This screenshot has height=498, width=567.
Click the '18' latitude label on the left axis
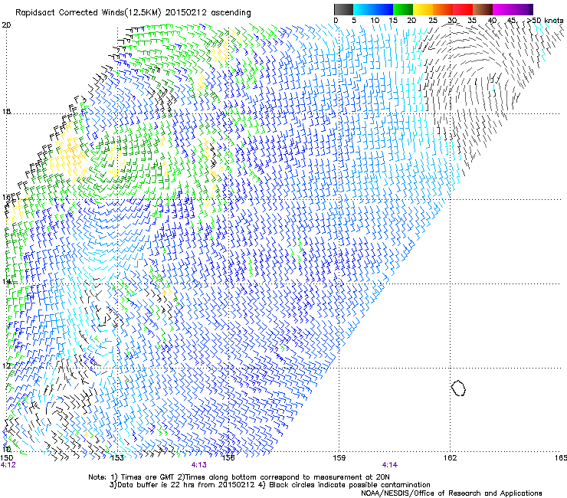click(x=6, y=111)
